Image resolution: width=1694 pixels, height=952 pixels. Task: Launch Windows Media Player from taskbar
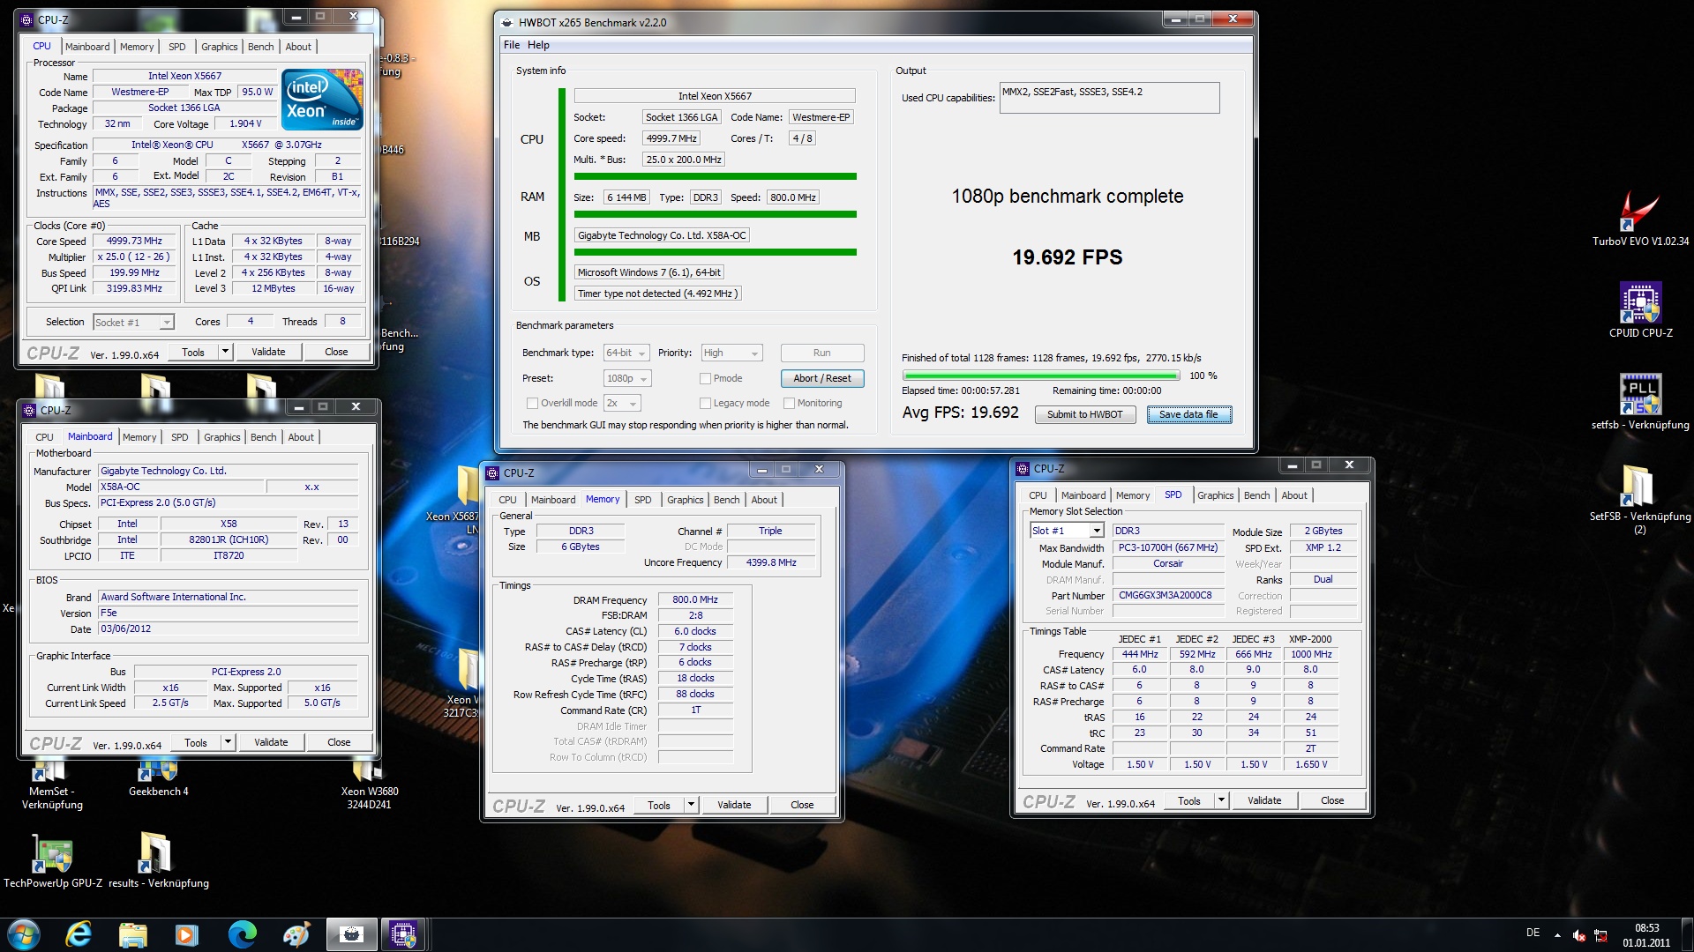click(x=187, y=934)
